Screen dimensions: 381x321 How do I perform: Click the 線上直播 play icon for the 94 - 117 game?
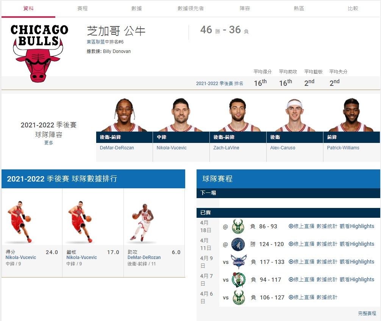(291, 279)
